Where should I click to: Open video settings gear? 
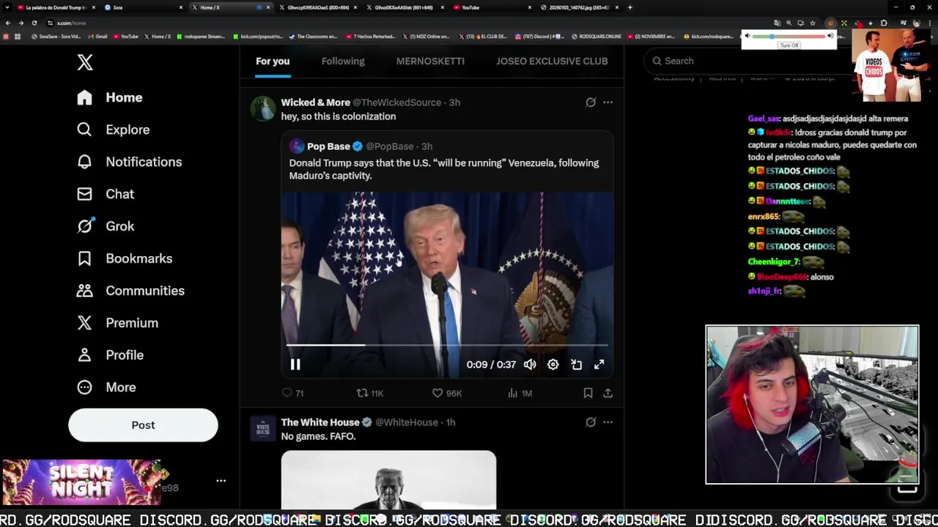click(x=553, y=365)
